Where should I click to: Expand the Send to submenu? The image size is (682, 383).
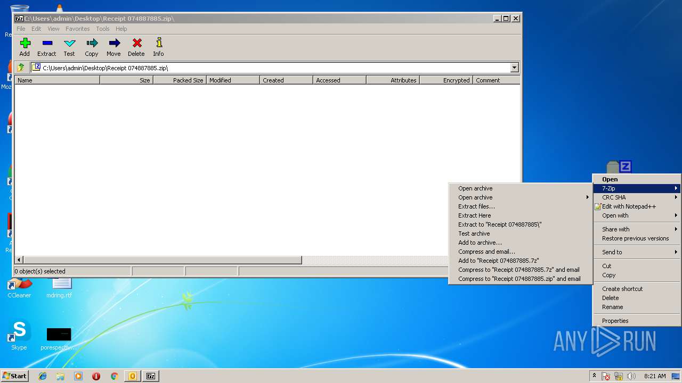pos(637,252)
